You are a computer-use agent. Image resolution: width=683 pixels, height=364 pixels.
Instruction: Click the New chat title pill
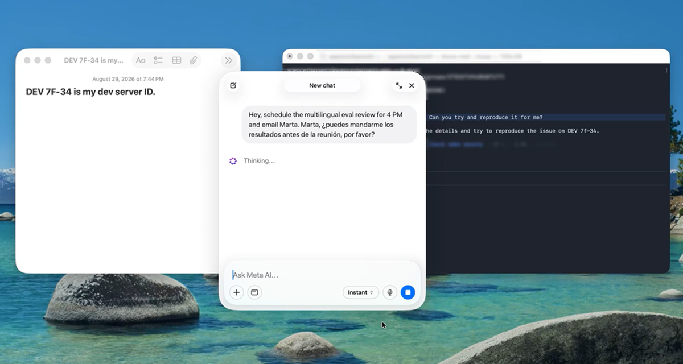[322, 85]
